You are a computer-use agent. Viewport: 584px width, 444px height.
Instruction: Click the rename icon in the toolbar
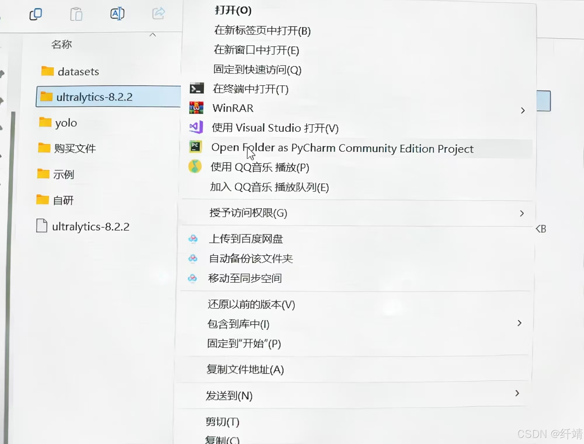tap(117, 13)
